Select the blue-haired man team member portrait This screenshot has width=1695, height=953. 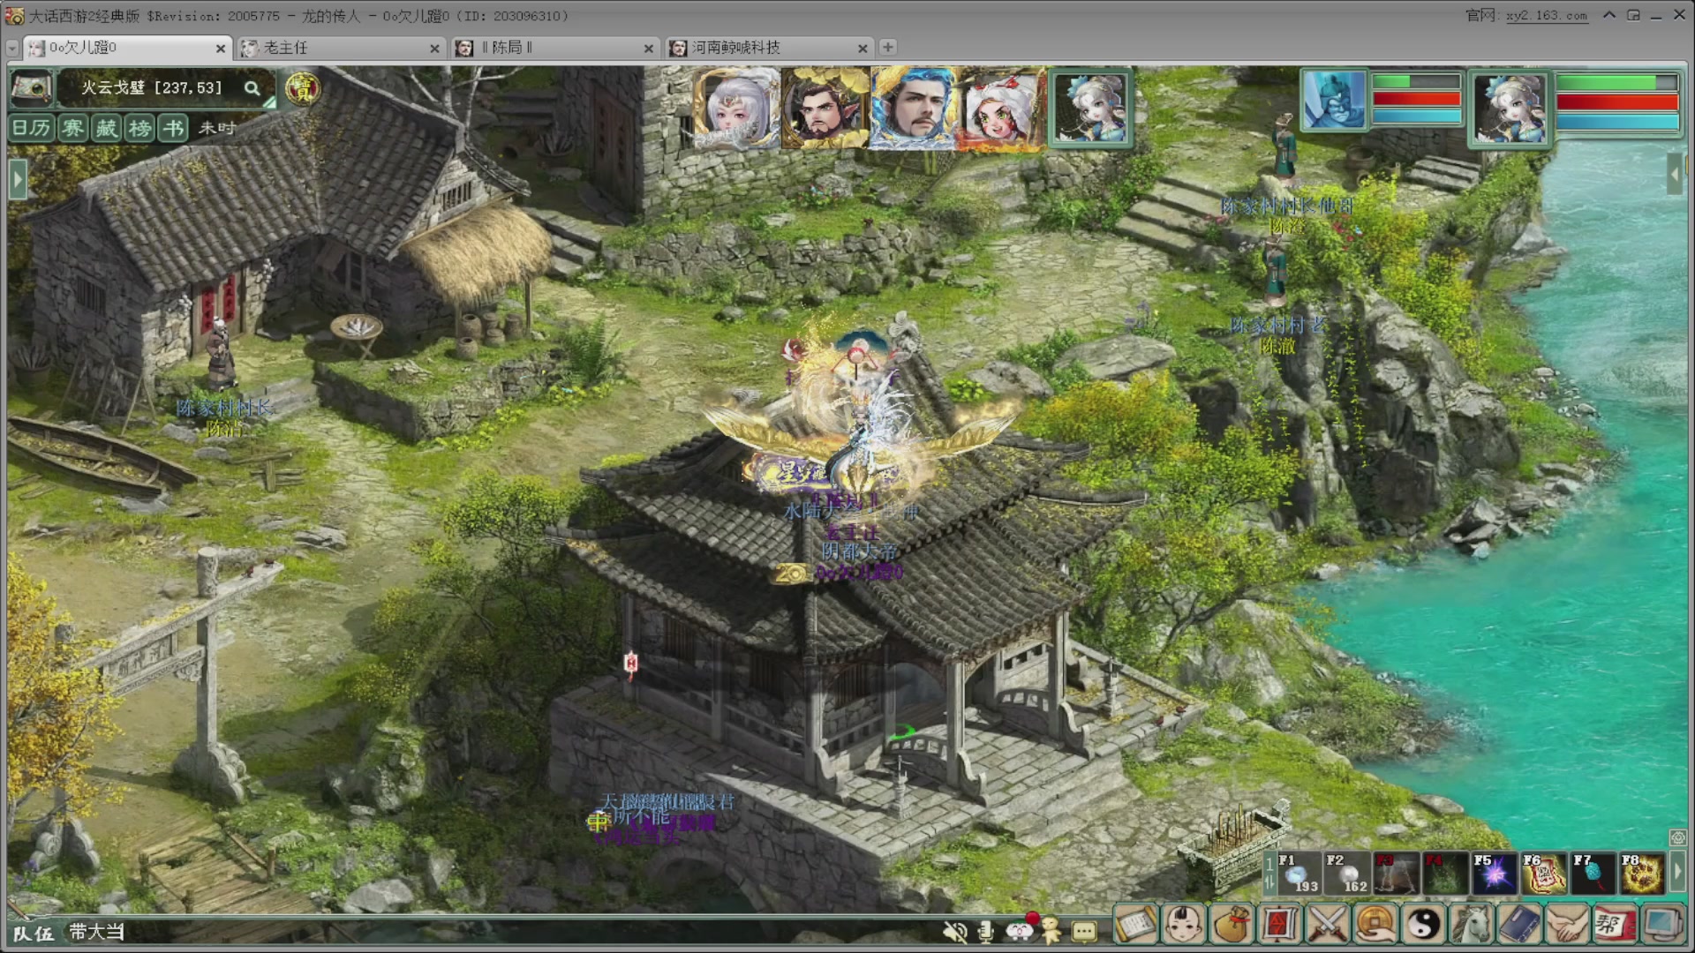[914, 108]
